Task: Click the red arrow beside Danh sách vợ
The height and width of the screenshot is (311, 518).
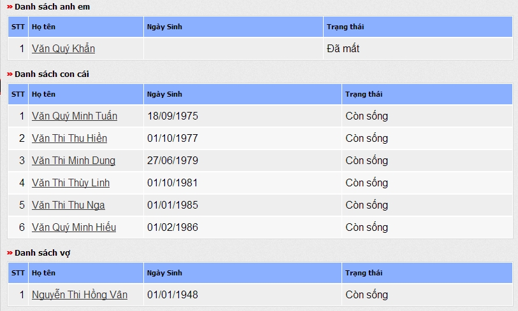Action: (10, 253)
